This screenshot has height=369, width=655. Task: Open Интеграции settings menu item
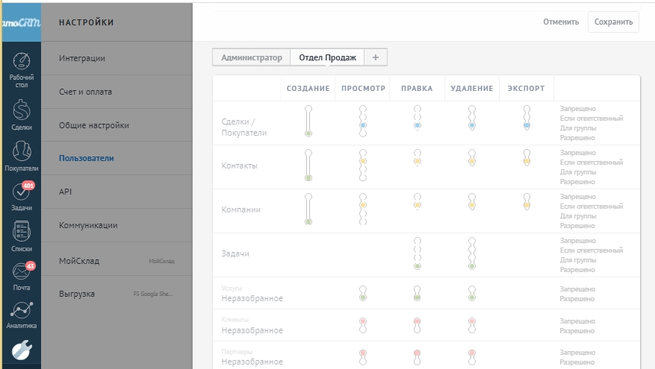point(82,58)
